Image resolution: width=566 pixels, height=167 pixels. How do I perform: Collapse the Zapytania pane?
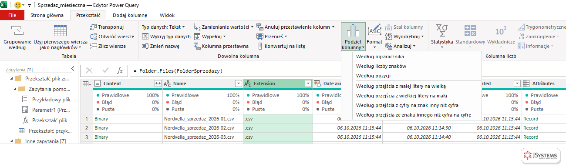point(72,69)
